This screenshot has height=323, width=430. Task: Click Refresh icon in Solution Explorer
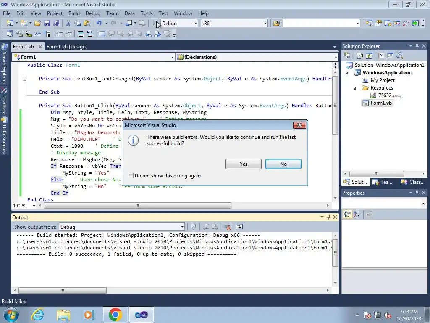[x=369, y=56]
